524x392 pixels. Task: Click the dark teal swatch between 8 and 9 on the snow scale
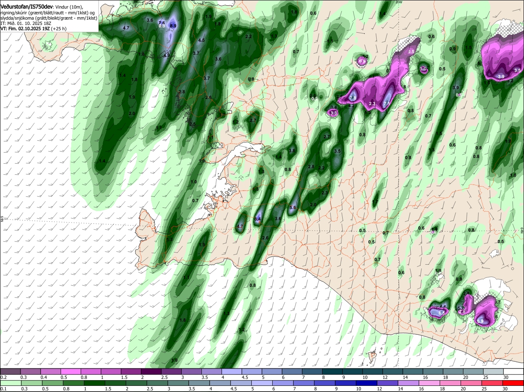[x=332, y=371]
